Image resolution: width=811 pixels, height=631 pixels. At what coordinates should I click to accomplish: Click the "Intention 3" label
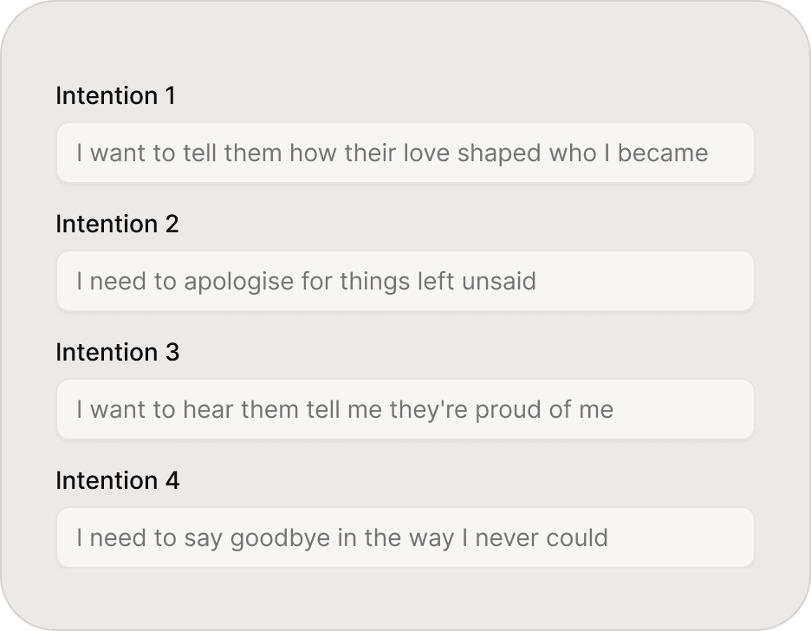coord(117,352)
